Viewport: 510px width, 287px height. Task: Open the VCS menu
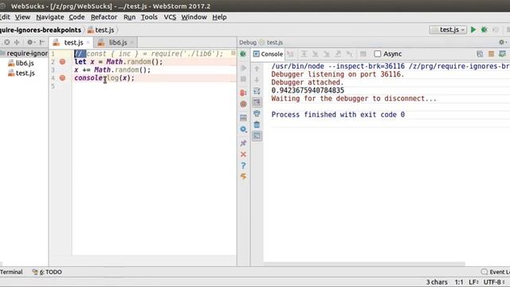(x=170, y=17)
